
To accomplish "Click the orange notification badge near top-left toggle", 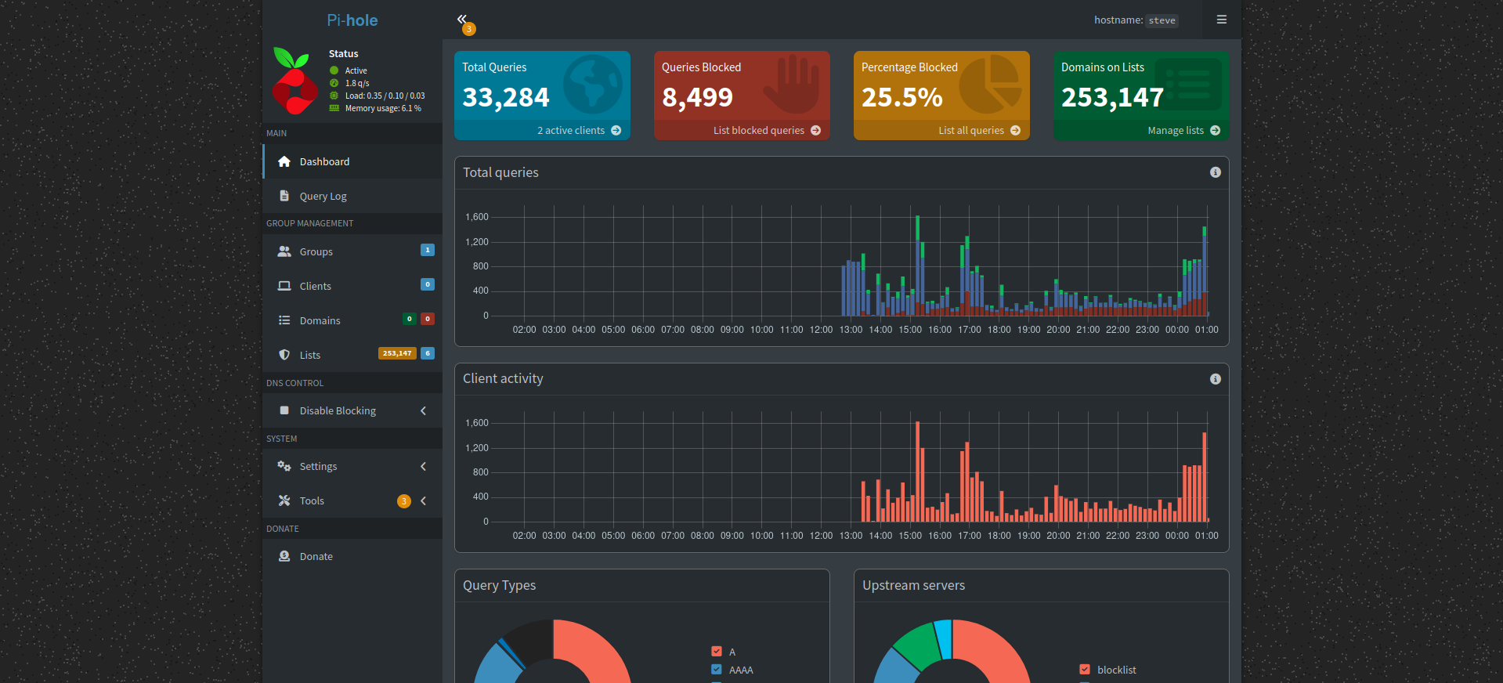I will (468, 29).
